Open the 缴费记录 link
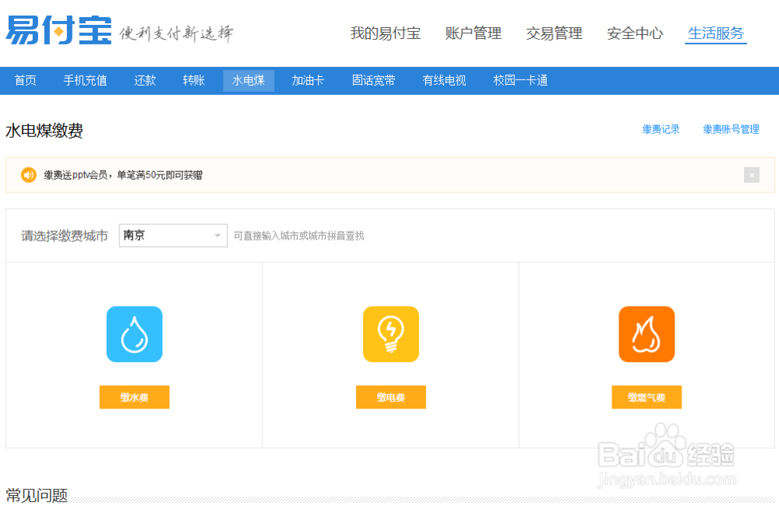 pyautogui.click(x=661, y=129)
